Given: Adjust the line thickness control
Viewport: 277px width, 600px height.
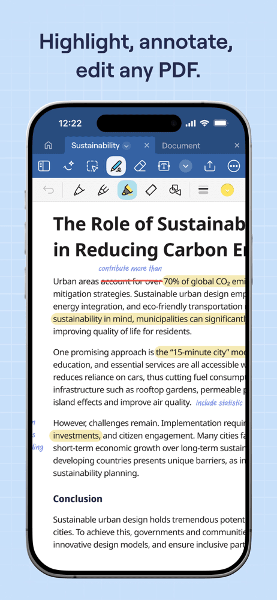Looking at the screenshot, I should click(x=203, y=190).
